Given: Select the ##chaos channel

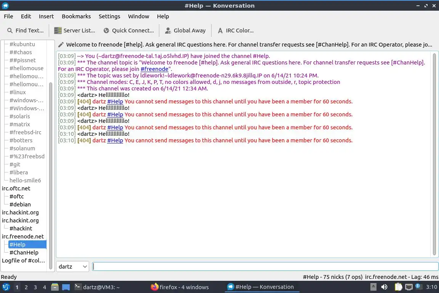Looking at the screenshot, I should [x=21, y=52].
